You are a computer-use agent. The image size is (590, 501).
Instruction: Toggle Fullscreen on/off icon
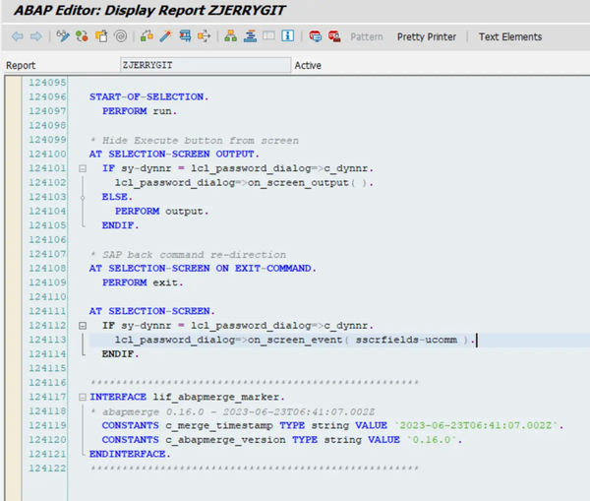tap(268, 36)
